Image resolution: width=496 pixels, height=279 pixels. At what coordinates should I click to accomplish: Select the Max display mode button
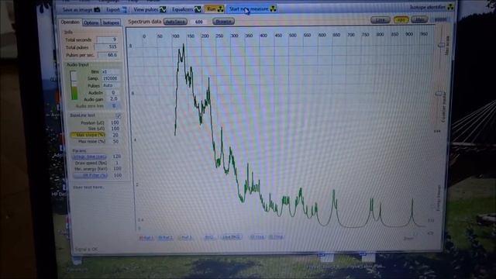pyautogui.click(x=419, y=20)
